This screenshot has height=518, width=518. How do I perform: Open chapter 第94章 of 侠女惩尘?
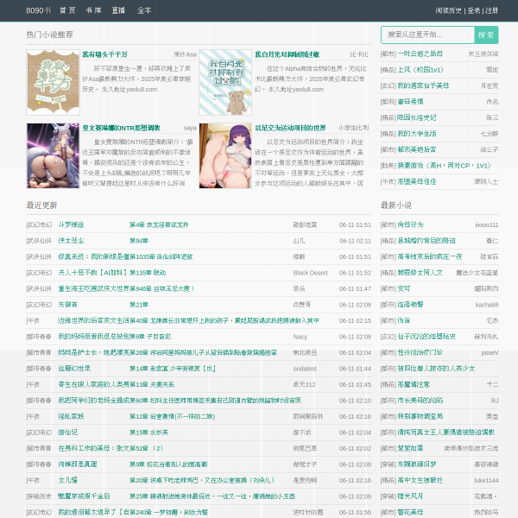tap(139, 241)
